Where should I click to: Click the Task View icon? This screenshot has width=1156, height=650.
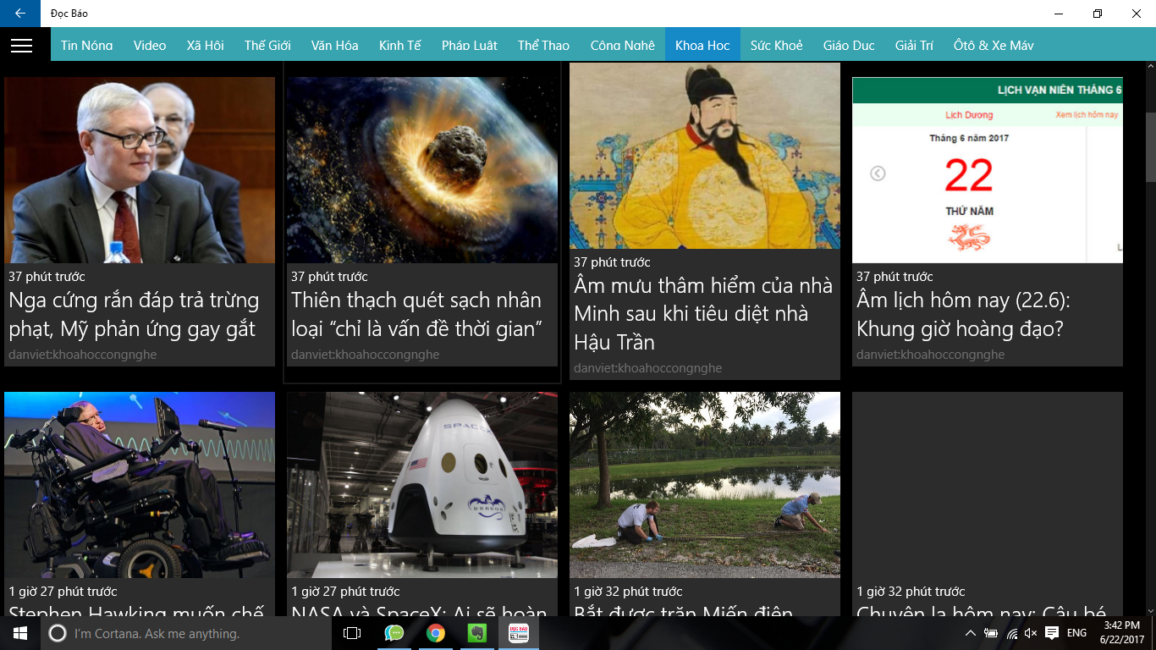352,633
